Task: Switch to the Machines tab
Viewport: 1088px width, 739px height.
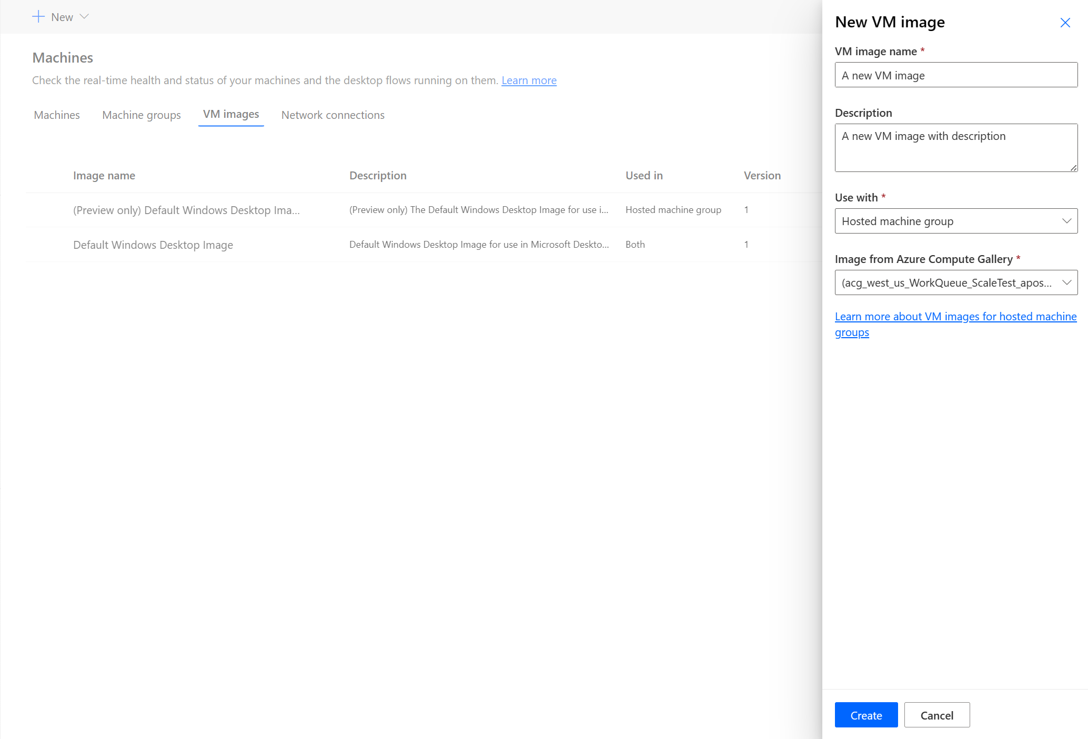Action: (x=56, y=115)
